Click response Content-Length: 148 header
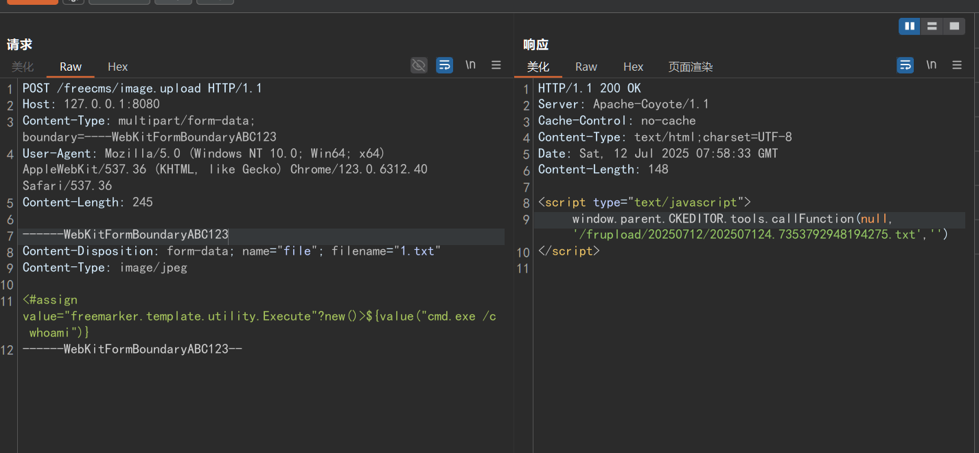 pos(603,170)
